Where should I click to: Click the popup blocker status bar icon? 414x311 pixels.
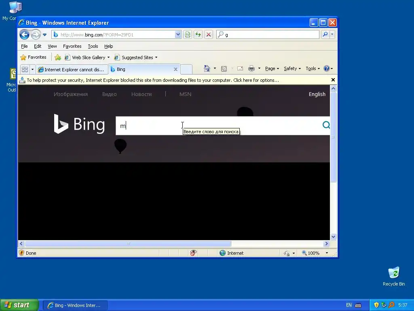[x=193, y=253]
